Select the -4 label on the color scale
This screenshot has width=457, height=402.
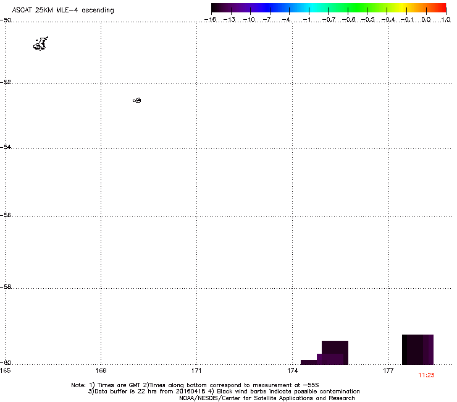[x=286, y=20]
